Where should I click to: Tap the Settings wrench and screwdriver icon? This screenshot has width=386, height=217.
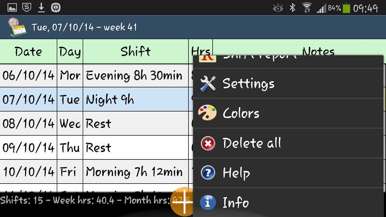208,83
